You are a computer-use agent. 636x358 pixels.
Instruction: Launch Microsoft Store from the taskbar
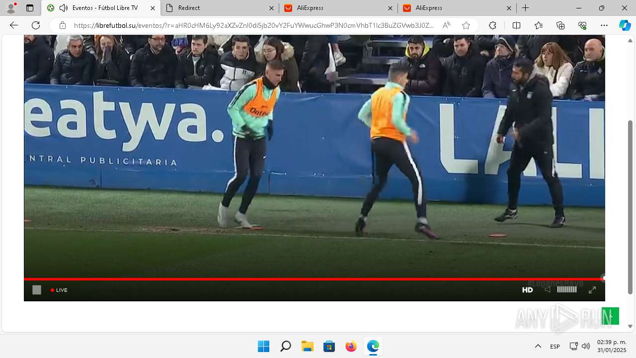pyautogui.click(x=329, y=346)
